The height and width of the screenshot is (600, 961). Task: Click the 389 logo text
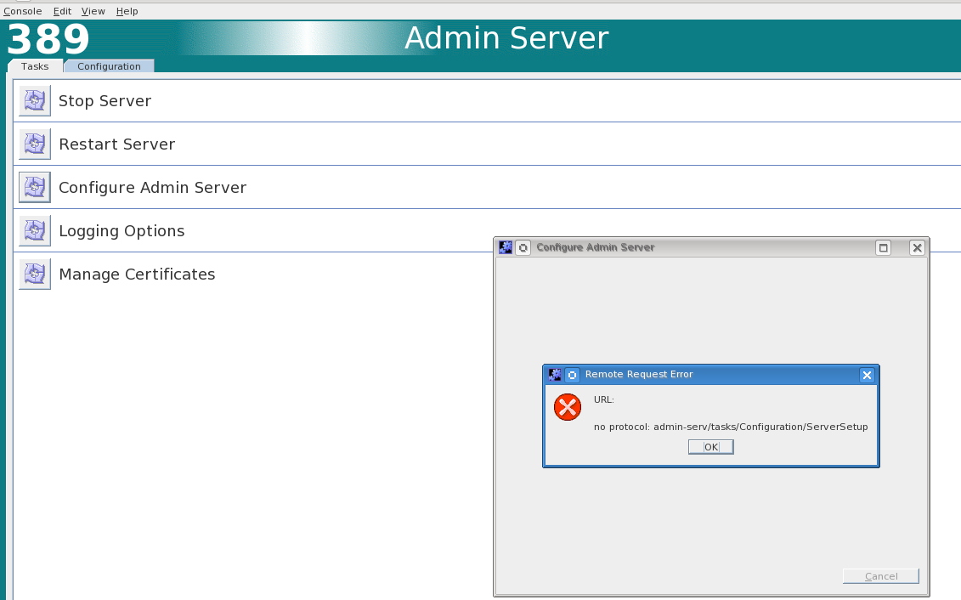point(48,39)
